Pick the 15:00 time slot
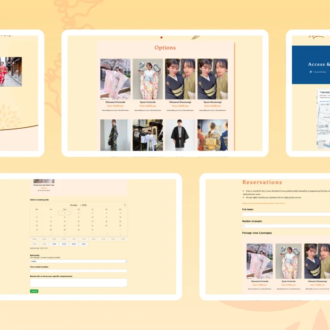The width and height of the screenshot is (330, 330). pyautogui.click(x=54, y=244)
